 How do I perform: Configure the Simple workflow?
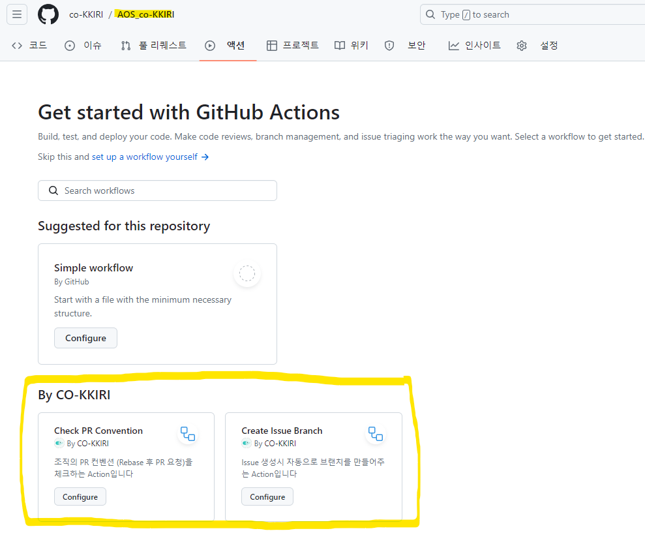point(85,338)
